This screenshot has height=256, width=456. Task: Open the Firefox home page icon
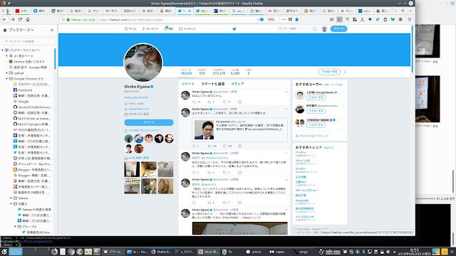[x=28, y=19]
